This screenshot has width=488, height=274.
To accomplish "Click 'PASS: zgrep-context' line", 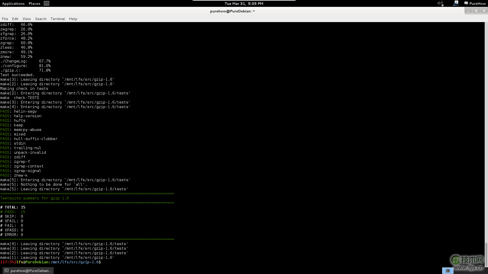I will coord(22,166).
